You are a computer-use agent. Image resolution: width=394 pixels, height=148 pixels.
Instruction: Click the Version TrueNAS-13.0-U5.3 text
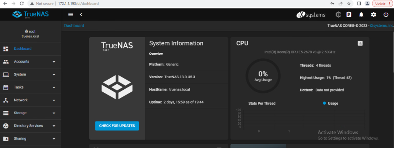pyautogui.click(x=172, y=77)
